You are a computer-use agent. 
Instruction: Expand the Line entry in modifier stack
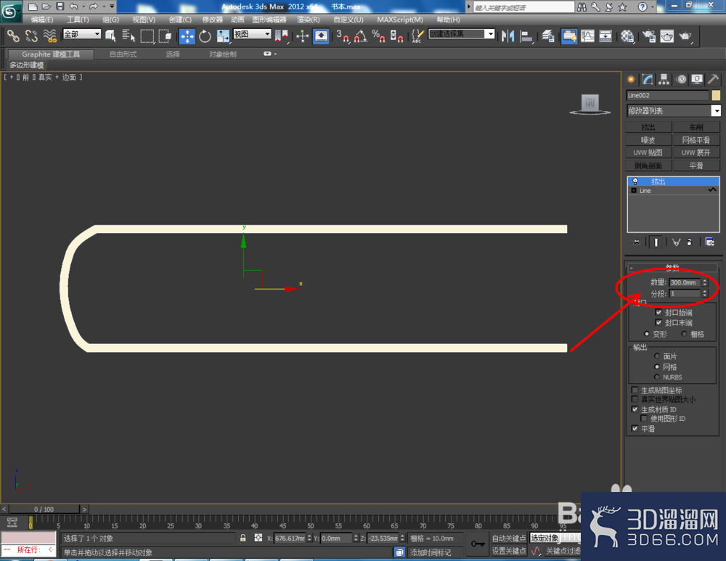(x=634, y=191)
